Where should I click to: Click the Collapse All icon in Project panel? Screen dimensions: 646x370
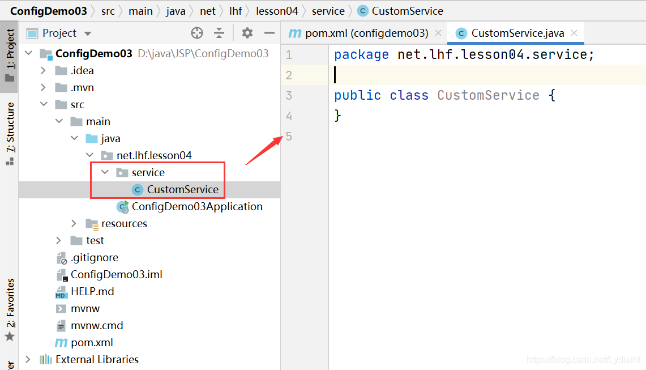click(219, 33)
